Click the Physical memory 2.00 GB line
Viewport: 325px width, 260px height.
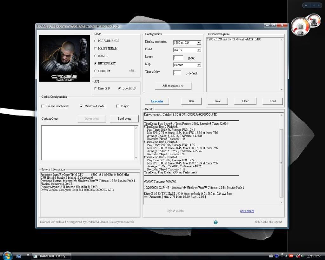[56, 184]
